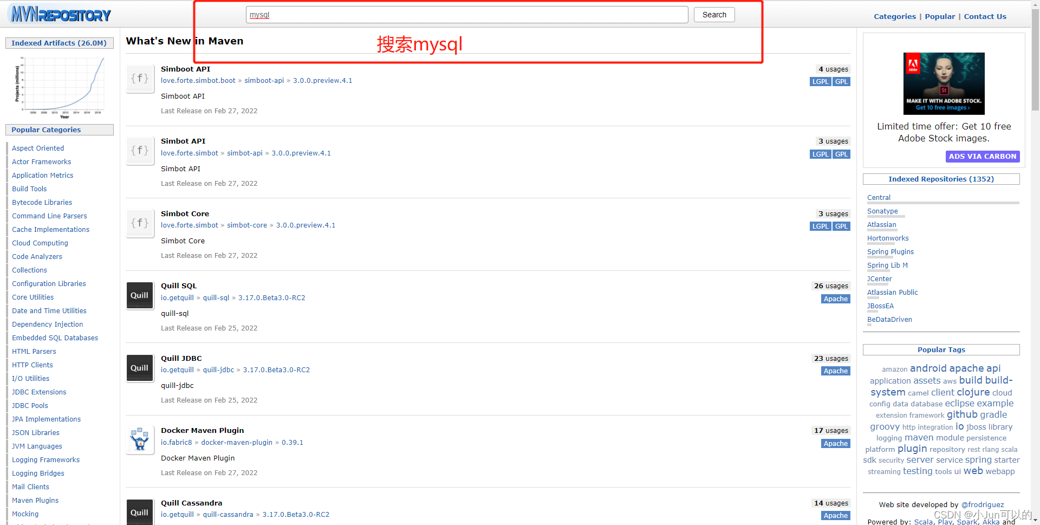Select the Maven Plugins category
The height and width of the screenshot is (525, 1040).
pos(35,500)
